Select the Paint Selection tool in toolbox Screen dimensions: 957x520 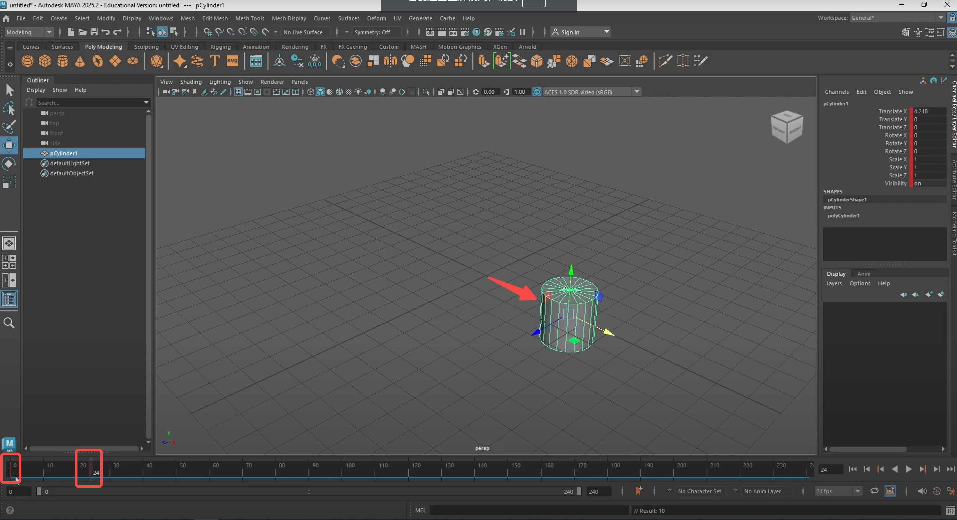(x=9, y=127)
